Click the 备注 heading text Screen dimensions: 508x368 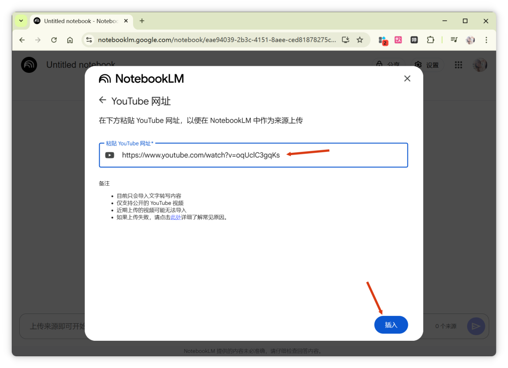104,183
